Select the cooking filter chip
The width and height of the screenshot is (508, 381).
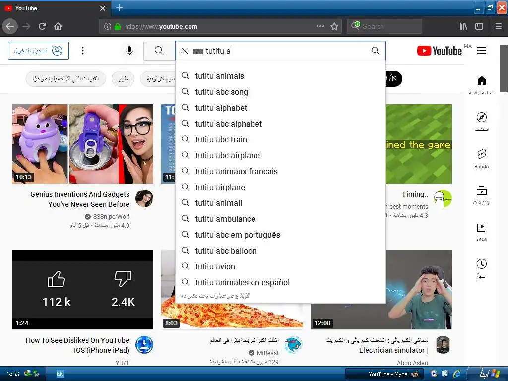(x=123, y=79)
